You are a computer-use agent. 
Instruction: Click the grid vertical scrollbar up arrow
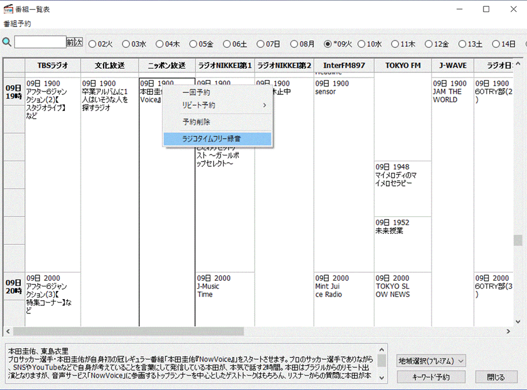(518, 63)
